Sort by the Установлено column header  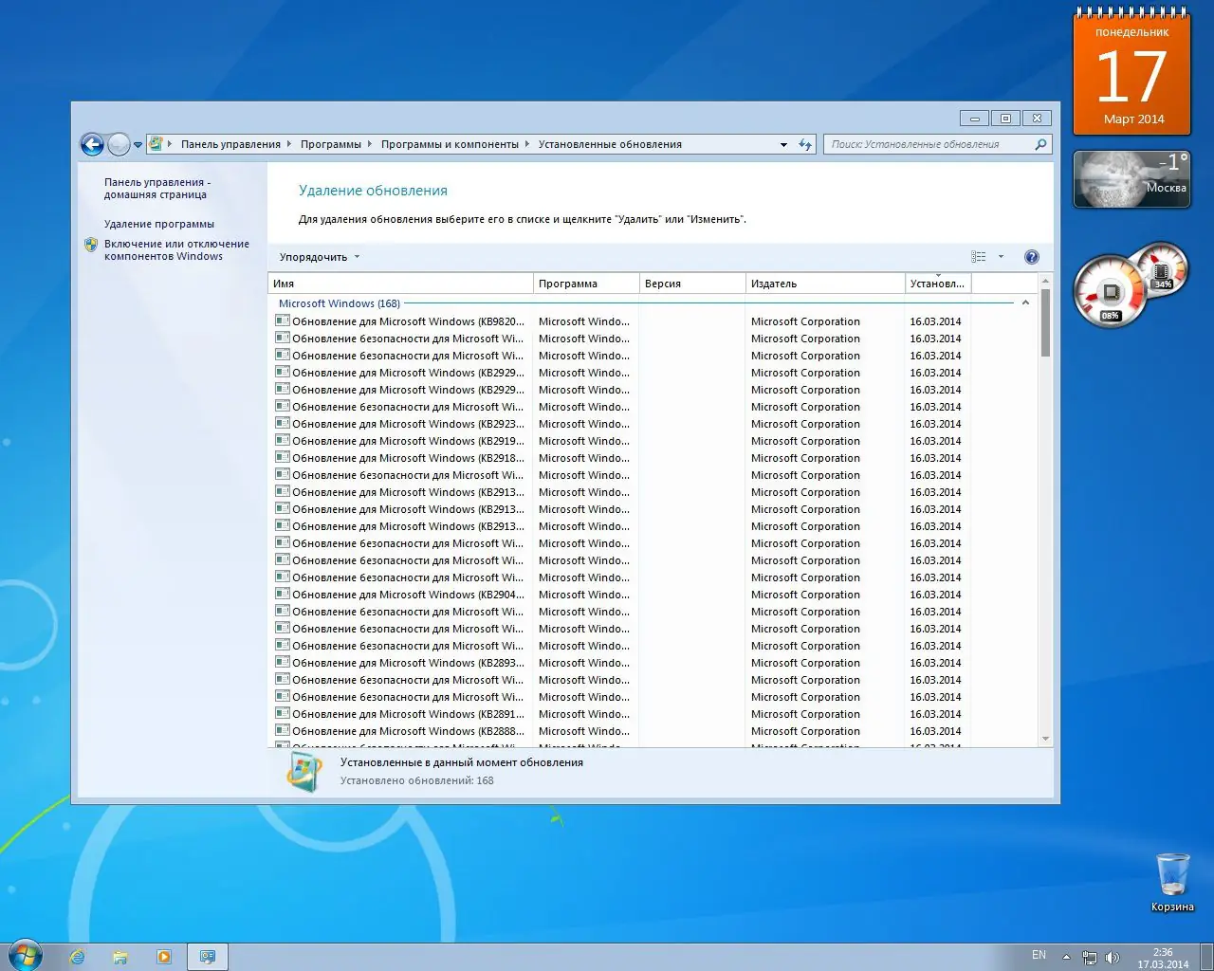939,284
